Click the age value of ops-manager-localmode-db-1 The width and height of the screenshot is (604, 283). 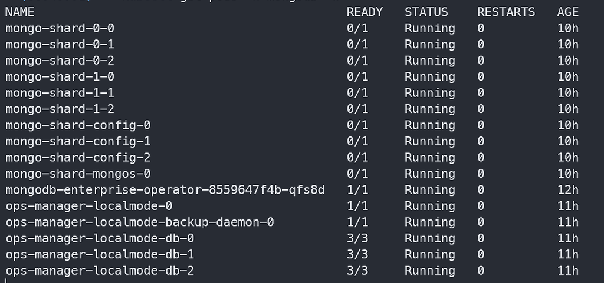(x=568, y=255)
